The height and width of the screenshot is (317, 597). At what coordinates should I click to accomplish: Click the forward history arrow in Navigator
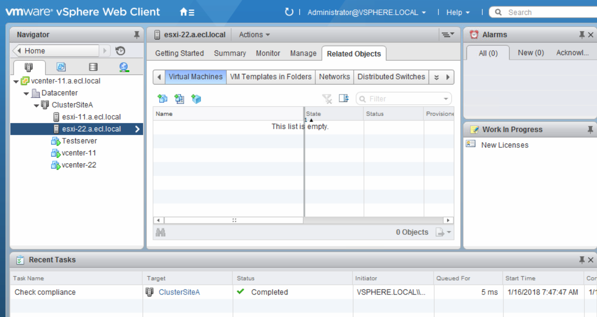pos(105,50)
